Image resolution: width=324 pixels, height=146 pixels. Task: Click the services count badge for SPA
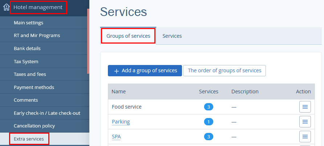pyautogui.click(x=208, y=137)
